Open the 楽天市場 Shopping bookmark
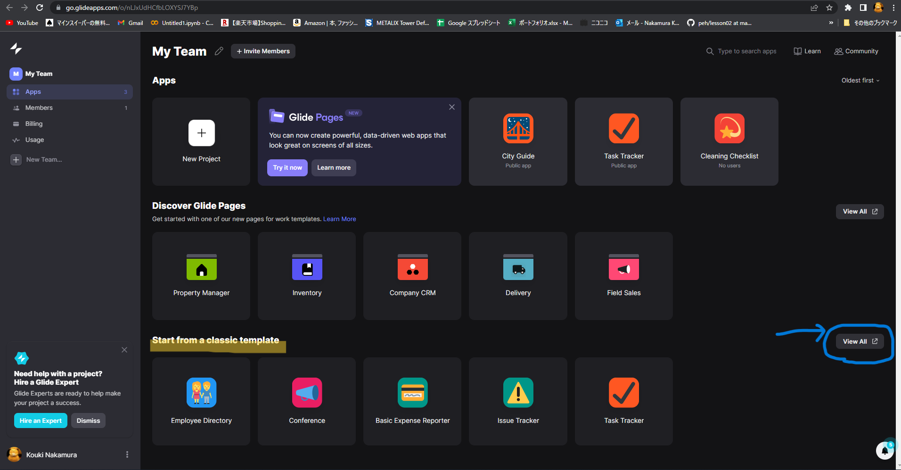 pyautogui.click(x=254, y=23)
